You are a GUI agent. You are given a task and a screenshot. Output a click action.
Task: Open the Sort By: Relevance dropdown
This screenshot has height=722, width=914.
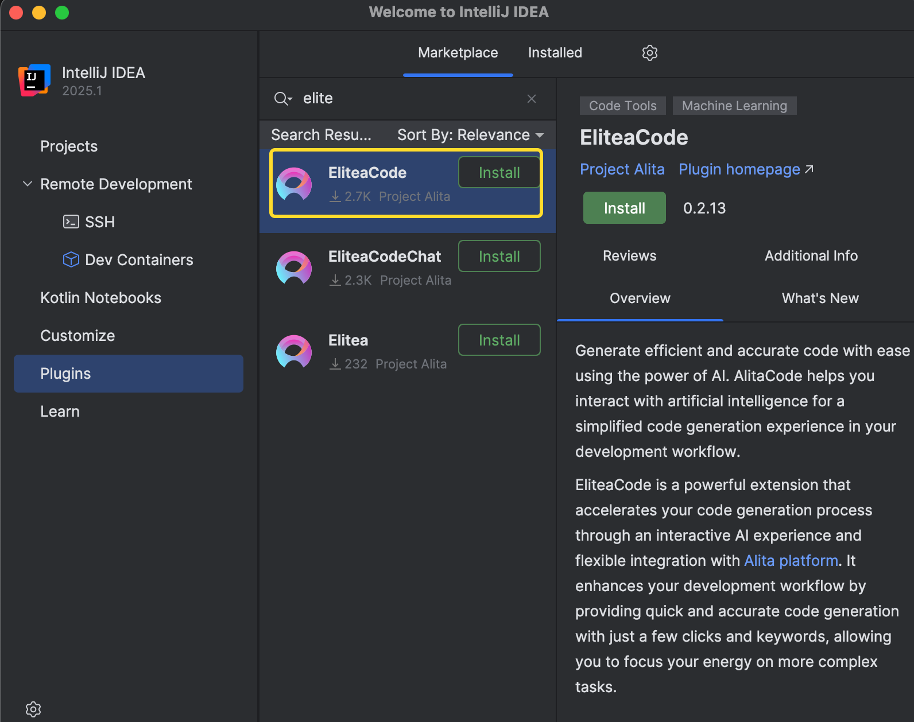470,135
